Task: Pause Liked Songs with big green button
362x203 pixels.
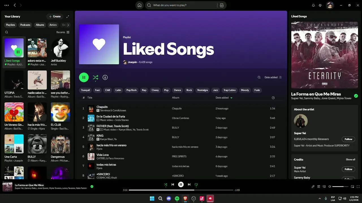Action: 84,77
